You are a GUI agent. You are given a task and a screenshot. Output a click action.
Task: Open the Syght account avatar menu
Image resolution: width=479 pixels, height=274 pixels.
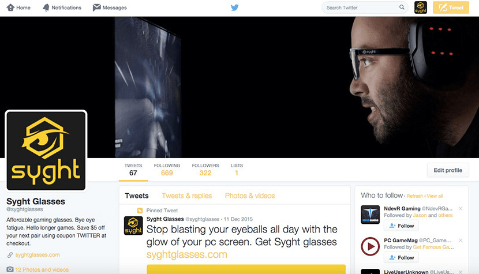point(421,7)
